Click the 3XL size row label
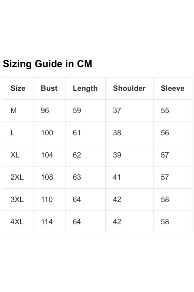This screenshot has height=292, width=194. click(17, 199)
